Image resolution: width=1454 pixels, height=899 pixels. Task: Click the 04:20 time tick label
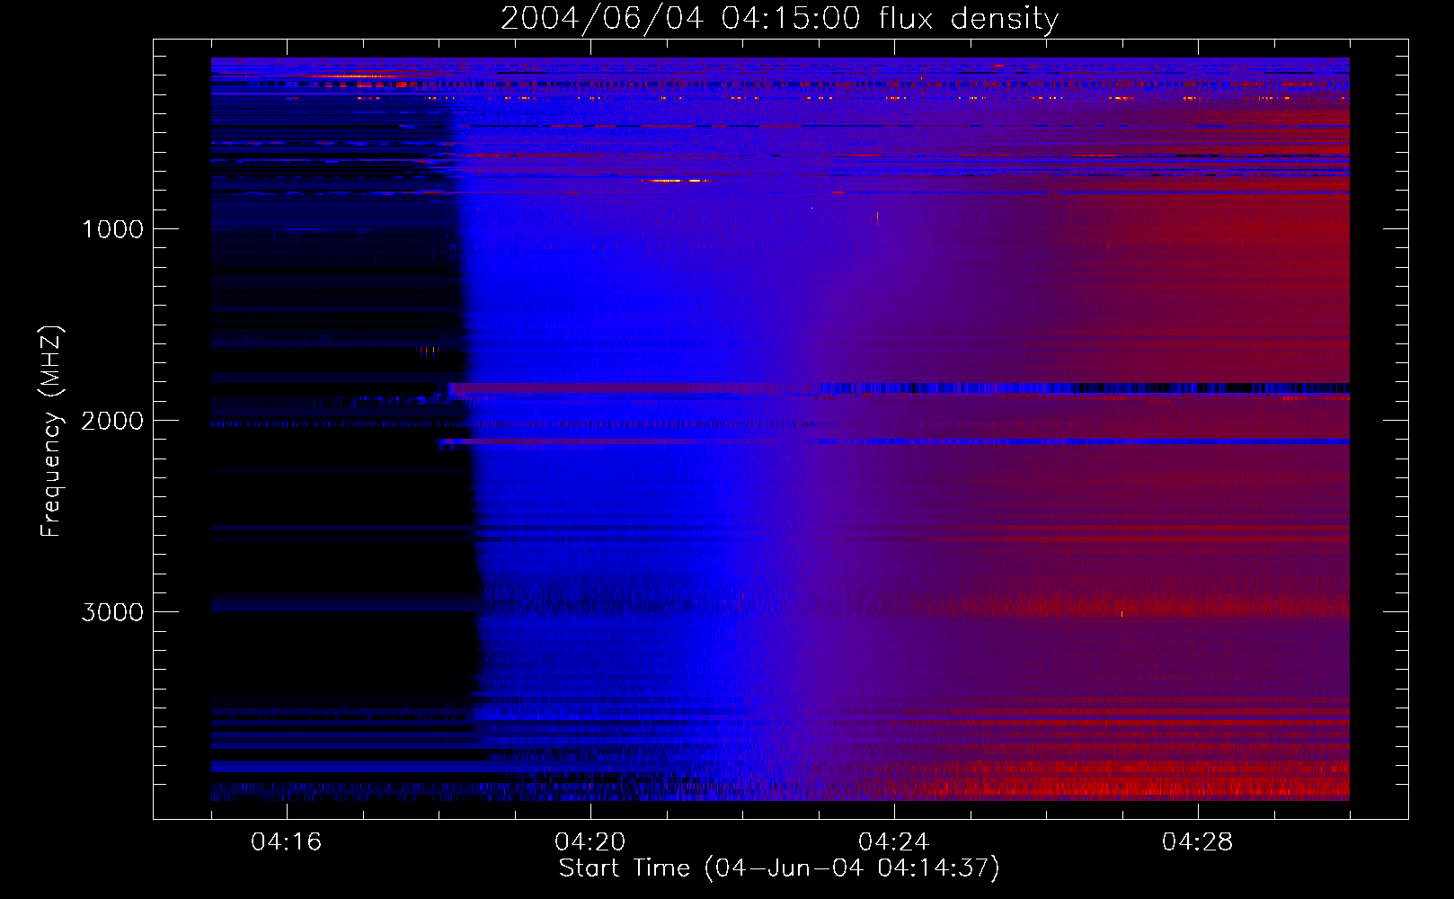coord(590,841)
